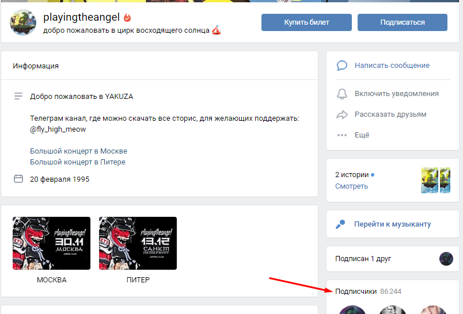Viewport: 463px width, 314px height.
Task: Click the Купить билет button
Action: tap(306, 22)
